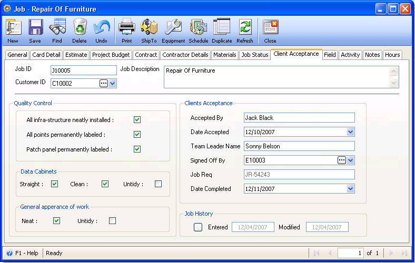Open the Activity tab
The height and width of the screenshot is (263, 415).
[350, 55]
